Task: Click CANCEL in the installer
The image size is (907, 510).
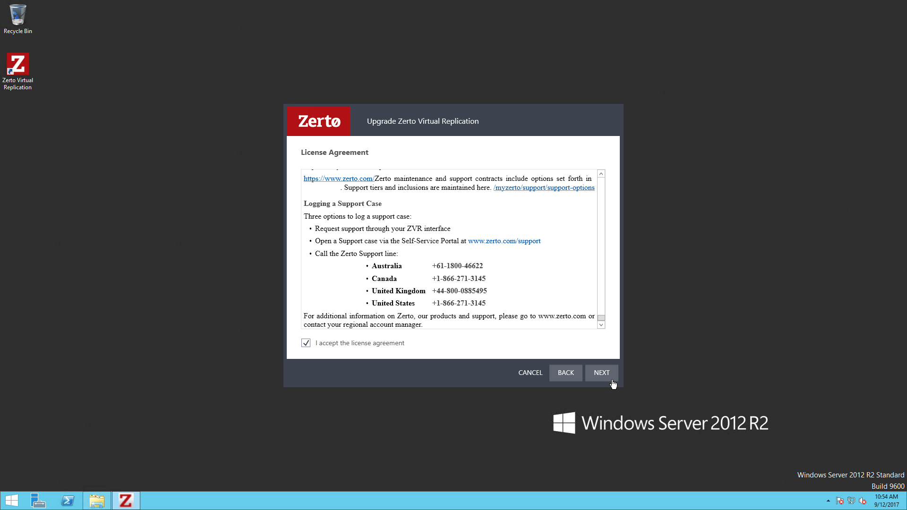Action: [x=530, y=373]
